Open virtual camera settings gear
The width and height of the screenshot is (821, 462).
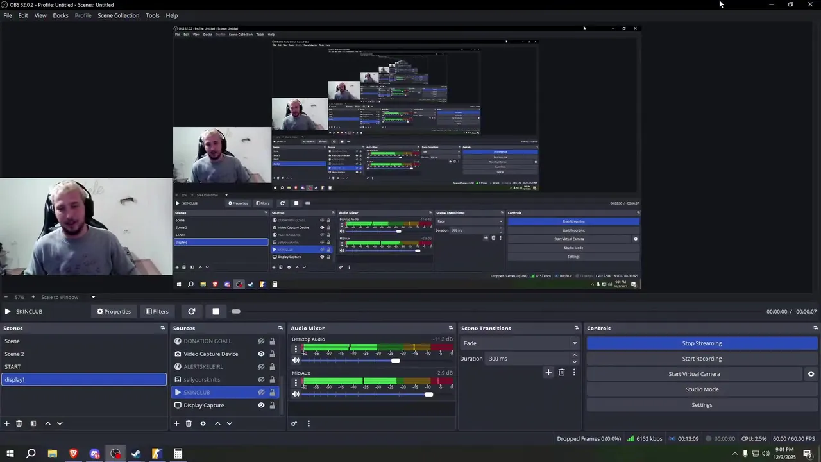811,374
